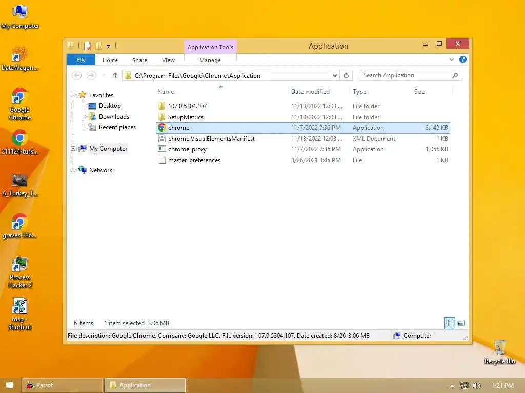Expand the Network tree node
Image resolution: width=525 pixels, height=393 pixels.
73,170
